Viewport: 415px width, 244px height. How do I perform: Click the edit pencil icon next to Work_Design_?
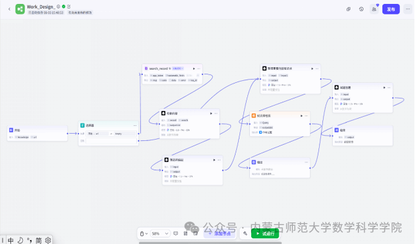coord(69,7)
